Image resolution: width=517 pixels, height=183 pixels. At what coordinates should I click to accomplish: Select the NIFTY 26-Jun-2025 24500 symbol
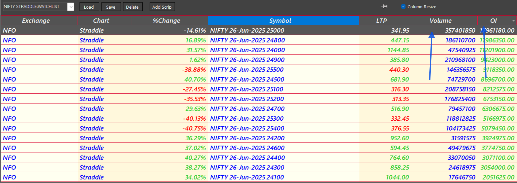(247, 79)
